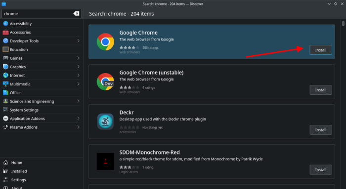Click 'Desktop app used with the Deckr chrome plugin'
The image size is (346, 189).
tap(163, 119)
